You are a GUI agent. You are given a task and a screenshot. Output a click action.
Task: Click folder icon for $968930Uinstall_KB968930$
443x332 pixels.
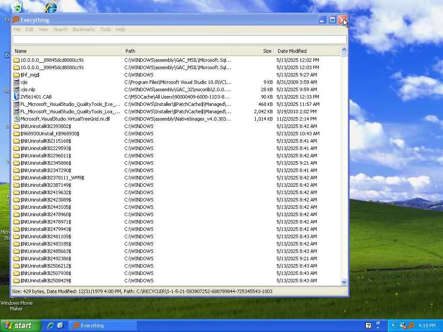(16, 134)
